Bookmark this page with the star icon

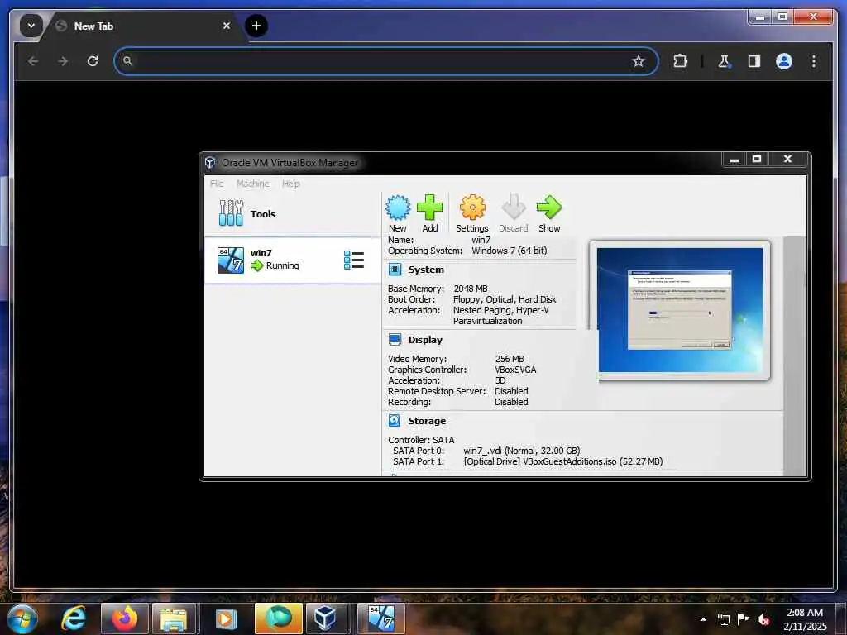pyautogui.click(x=639, y=61)
